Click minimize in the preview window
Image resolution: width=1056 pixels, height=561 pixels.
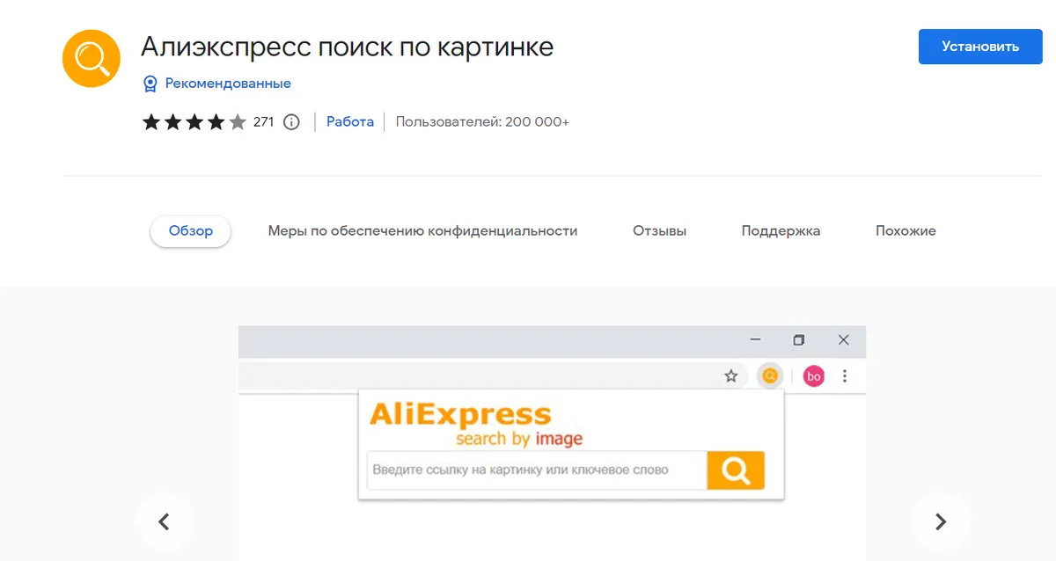click(755, 340)
